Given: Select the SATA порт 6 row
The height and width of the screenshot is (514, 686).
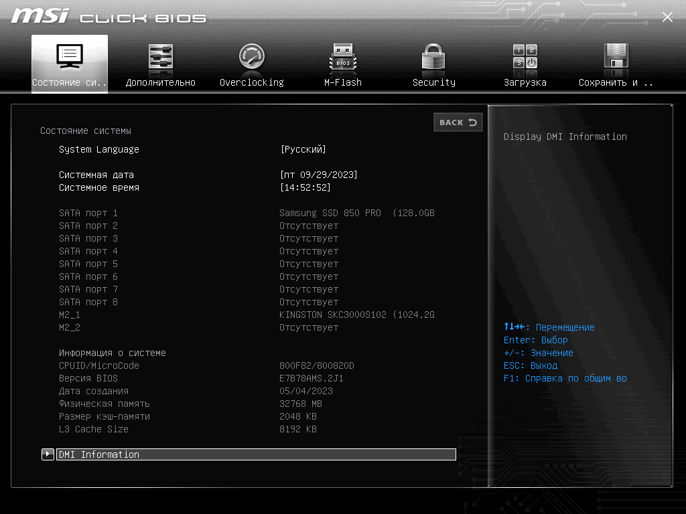Looking at the screenshot, I should pos(88,276).
